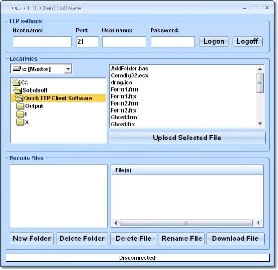Select the Output folder label

coord(34,106)
